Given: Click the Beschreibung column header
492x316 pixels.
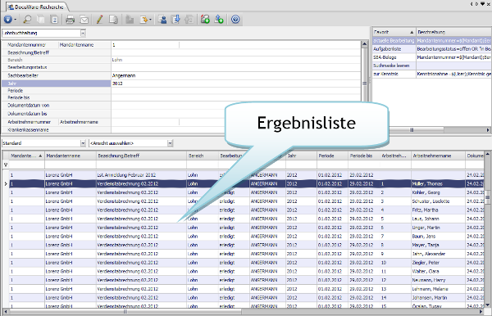Looking at the screenshot, I should tap(453, 32).
